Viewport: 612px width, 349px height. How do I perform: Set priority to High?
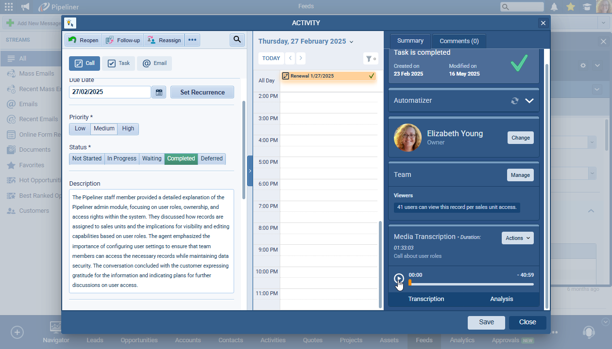128,128
